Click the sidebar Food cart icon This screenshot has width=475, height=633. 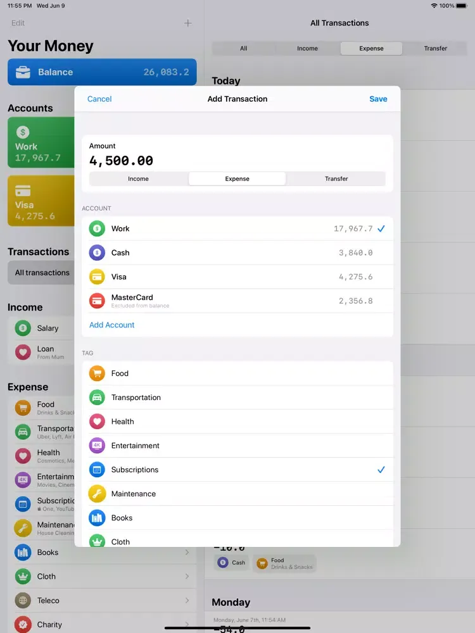pos(23,408)
